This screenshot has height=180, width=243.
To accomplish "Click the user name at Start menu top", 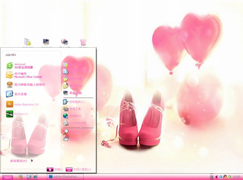I will click(x=11, y=55).
